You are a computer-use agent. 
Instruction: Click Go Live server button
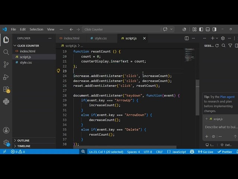point(206,152)
